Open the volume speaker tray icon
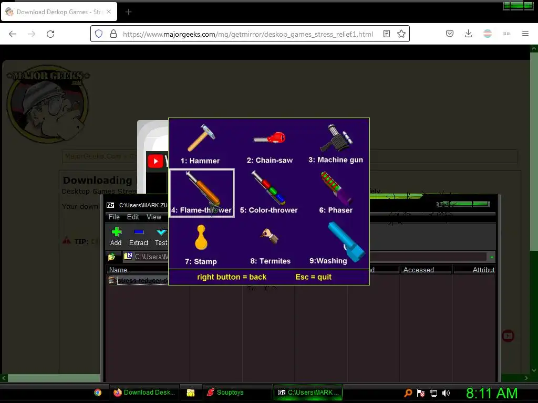 click(446, 393)
